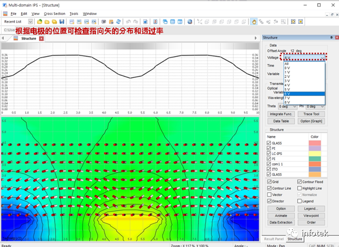This screenshot has width=339, height=247.
Task: Click the Trace Tool button
Action: (x=311, y=114)
